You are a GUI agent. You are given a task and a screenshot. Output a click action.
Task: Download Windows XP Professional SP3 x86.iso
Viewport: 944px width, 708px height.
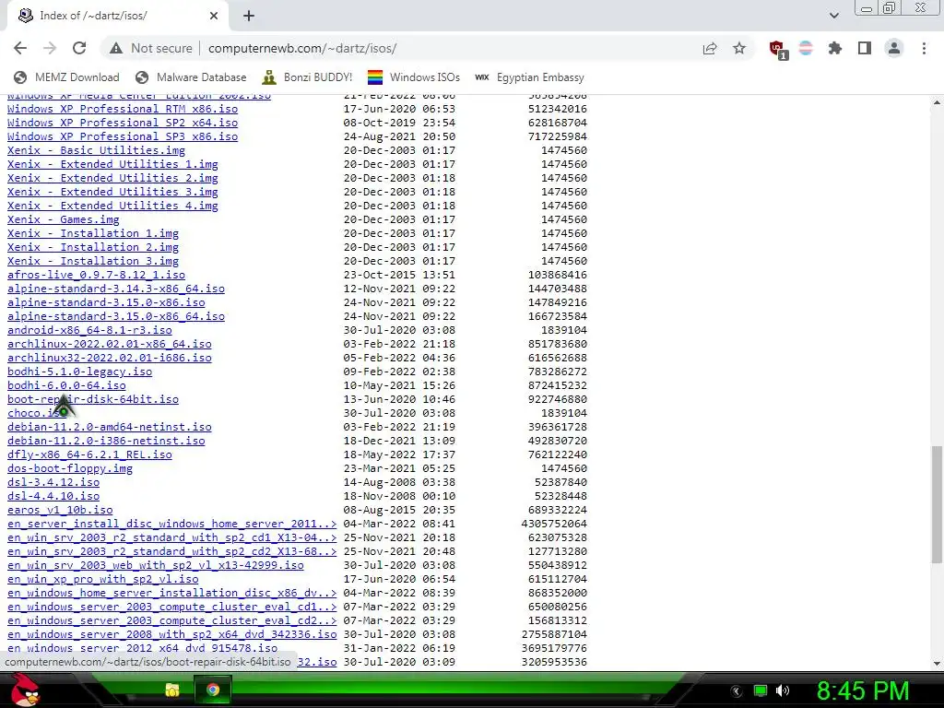click(123, 136)
